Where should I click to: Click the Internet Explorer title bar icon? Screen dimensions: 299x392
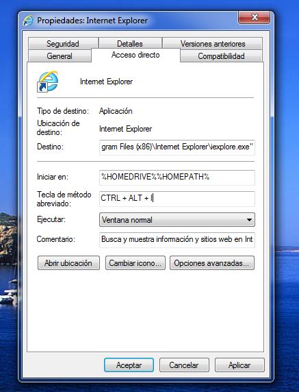(28, 21)
